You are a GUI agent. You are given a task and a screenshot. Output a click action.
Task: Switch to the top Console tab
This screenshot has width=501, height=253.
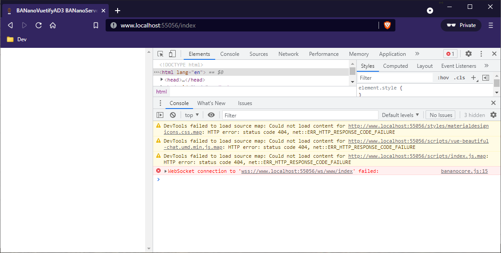tap(230, 54)
